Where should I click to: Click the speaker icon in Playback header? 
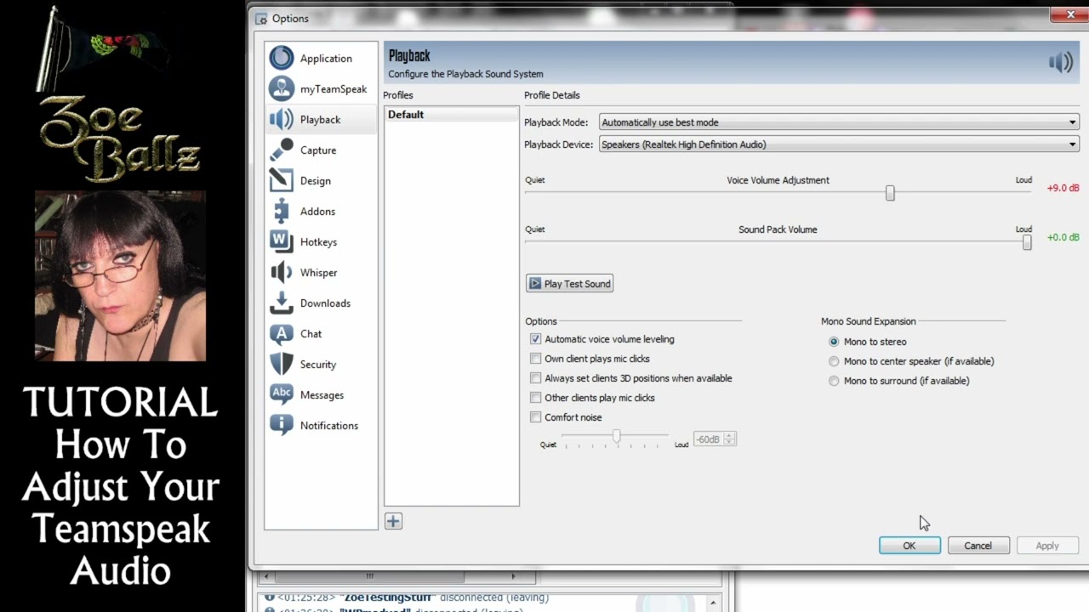point(1060,62)
